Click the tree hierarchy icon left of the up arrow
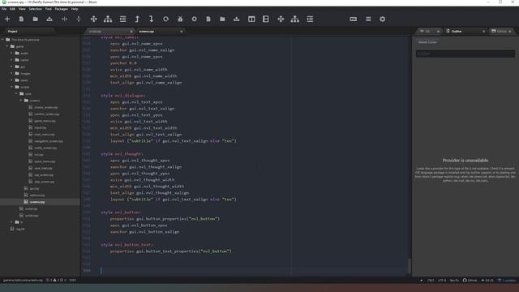 point(108,19)
